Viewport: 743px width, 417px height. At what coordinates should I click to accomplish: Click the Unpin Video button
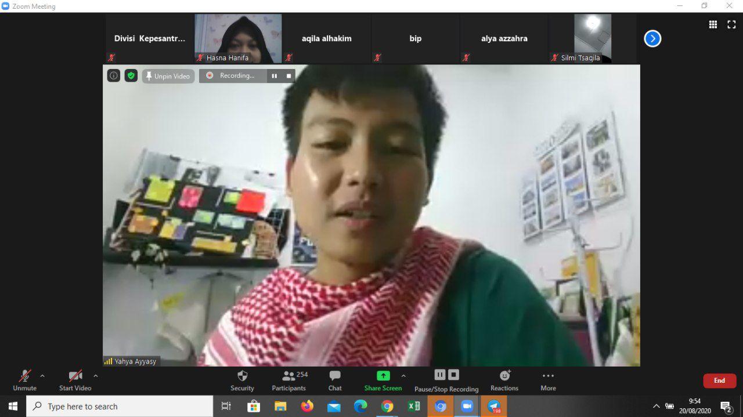pyautogui.click(x=168, y=76)
